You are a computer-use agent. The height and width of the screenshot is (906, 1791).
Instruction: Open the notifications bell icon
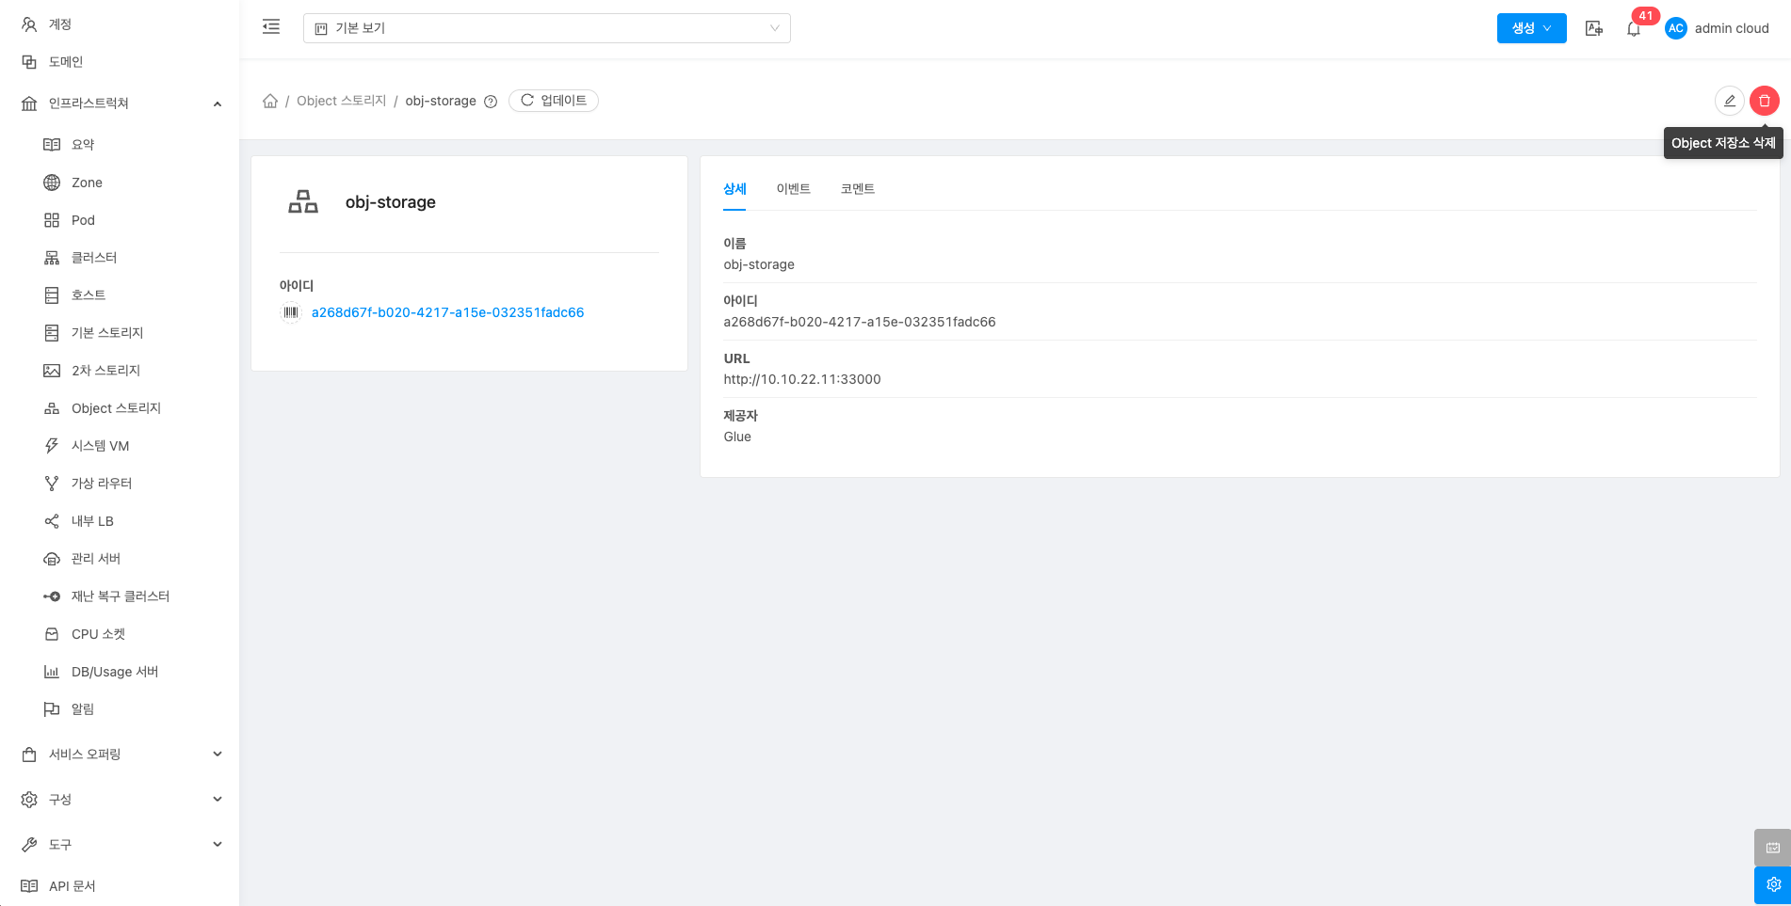click(x=1634, y=29)
